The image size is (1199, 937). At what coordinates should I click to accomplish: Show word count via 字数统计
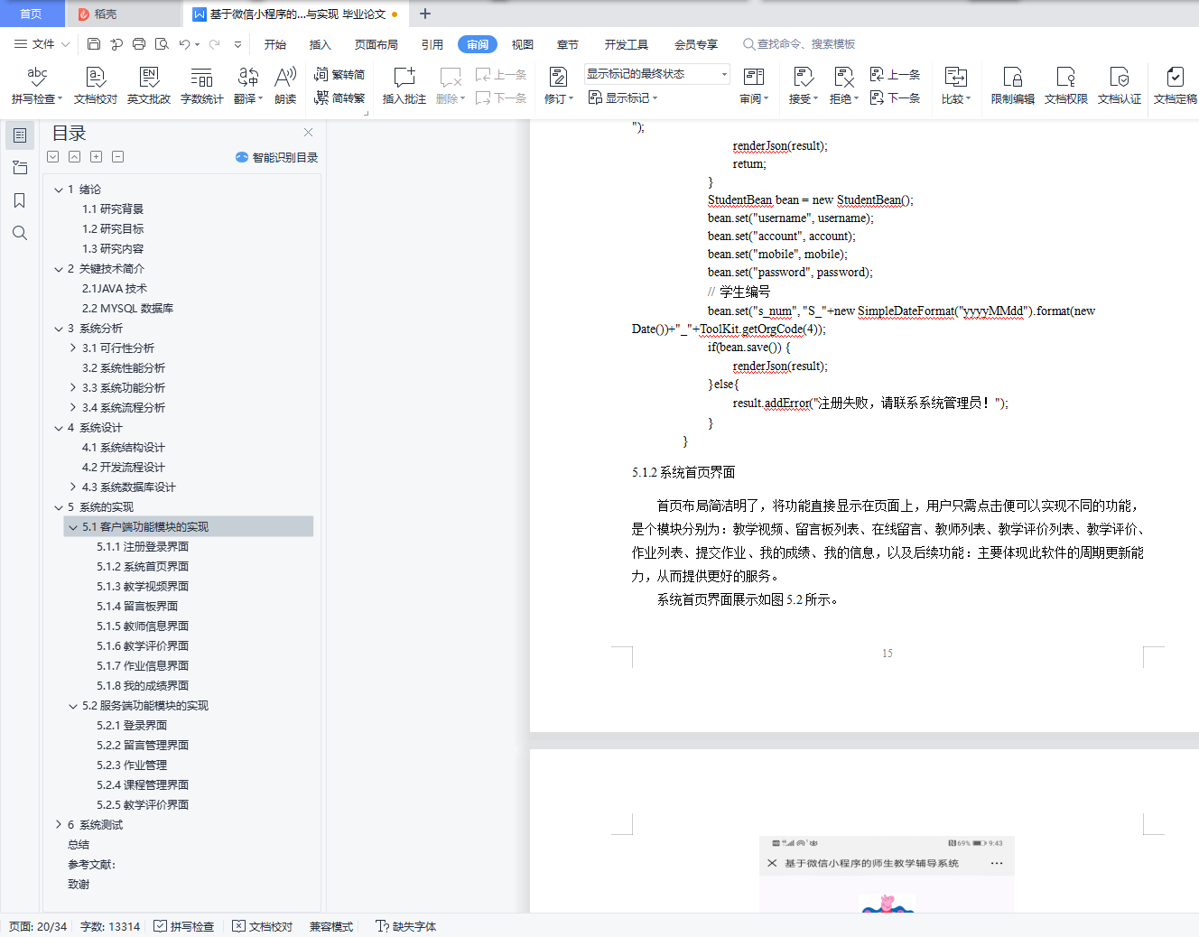point(202,86)
